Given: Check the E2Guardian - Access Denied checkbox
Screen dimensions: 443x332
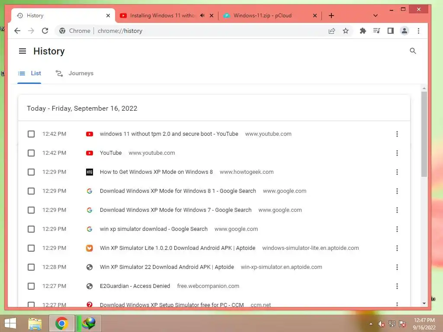Looking at the screenshot, I should tap(31, 286).
